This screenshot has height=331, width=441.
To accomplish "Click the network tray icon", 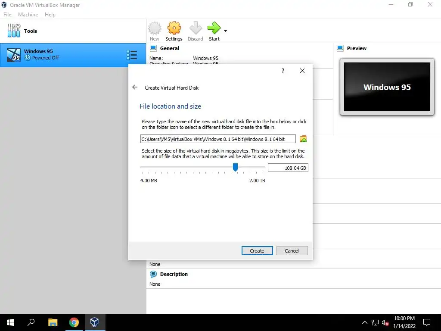I will click(375, 322).
